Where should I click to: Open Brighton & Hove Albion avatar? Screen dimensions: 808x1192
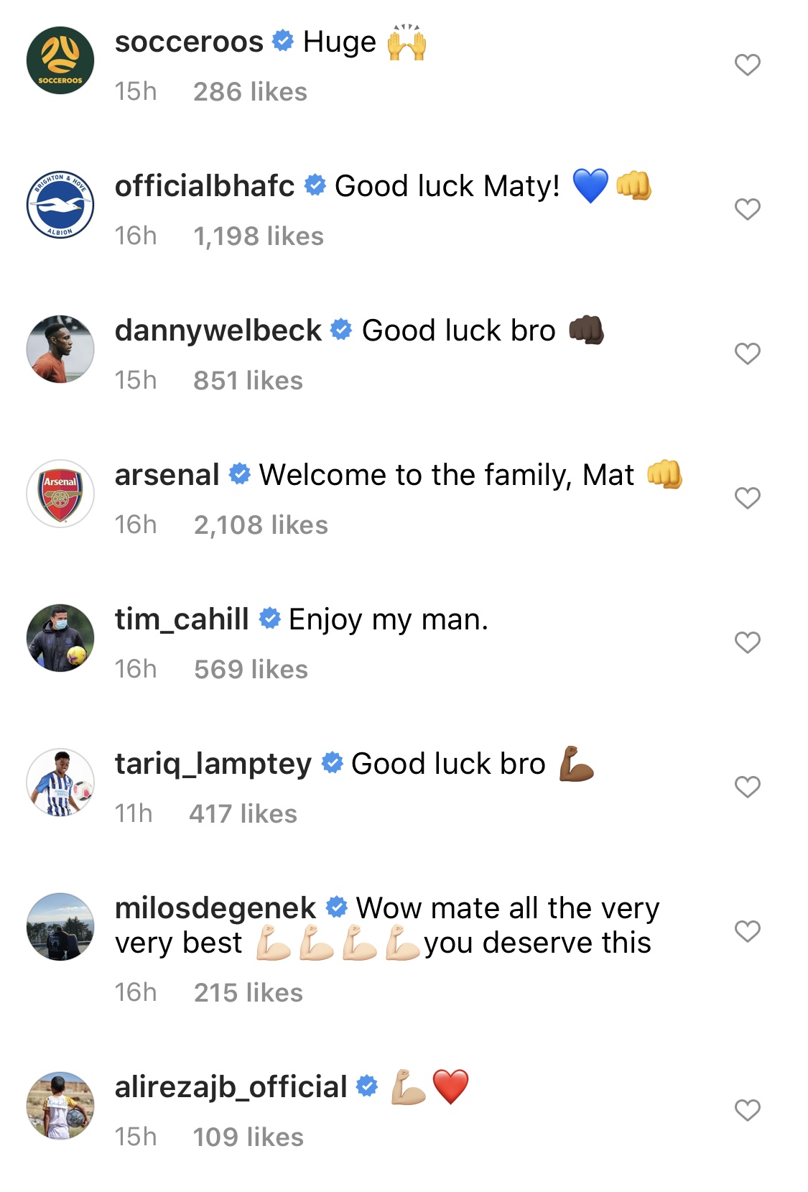(x=60, y=205)
